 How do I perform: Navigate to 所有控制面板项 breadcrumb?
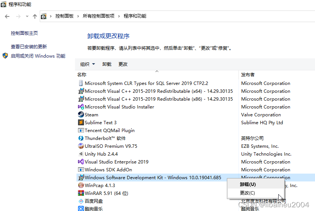pos(99,16)
